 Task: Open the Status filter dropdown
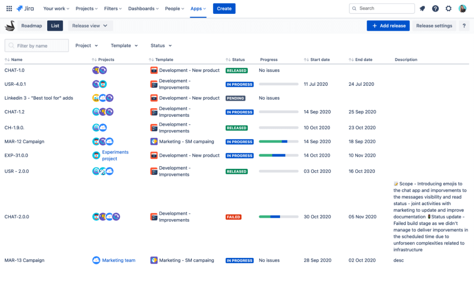pyautogui.click(x=161, y=45)
